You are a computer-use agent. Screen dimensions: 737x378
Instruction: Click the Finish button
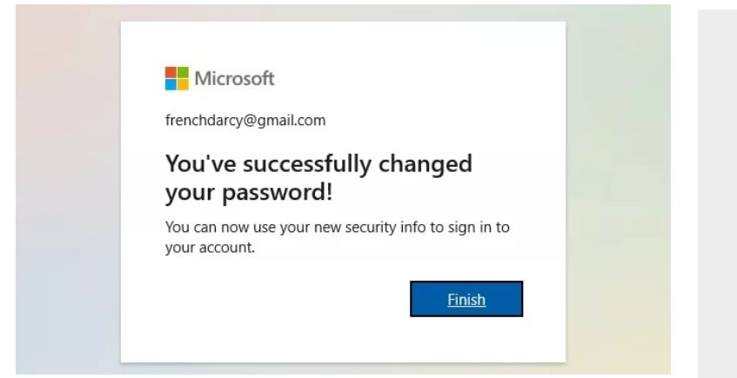(466, 300)
